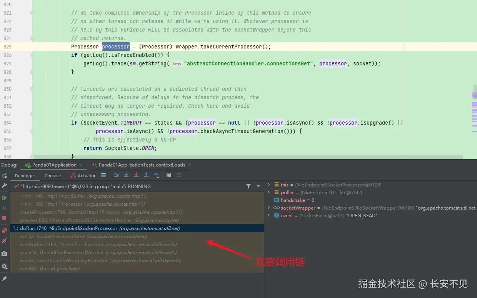Open the Evaluate Expression calculator icon
Screen dimensions: 477x298
pyautogui.click(x=169, y=175)
